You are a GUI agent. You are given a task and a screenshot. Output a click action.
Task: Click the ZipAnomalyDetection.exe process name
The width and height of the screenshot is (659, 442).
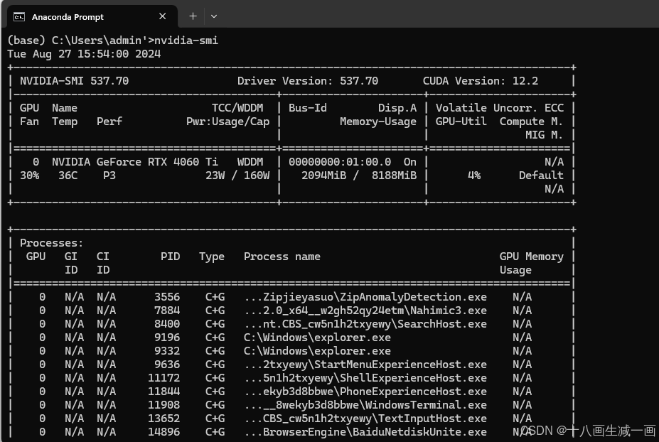[365, 296]
